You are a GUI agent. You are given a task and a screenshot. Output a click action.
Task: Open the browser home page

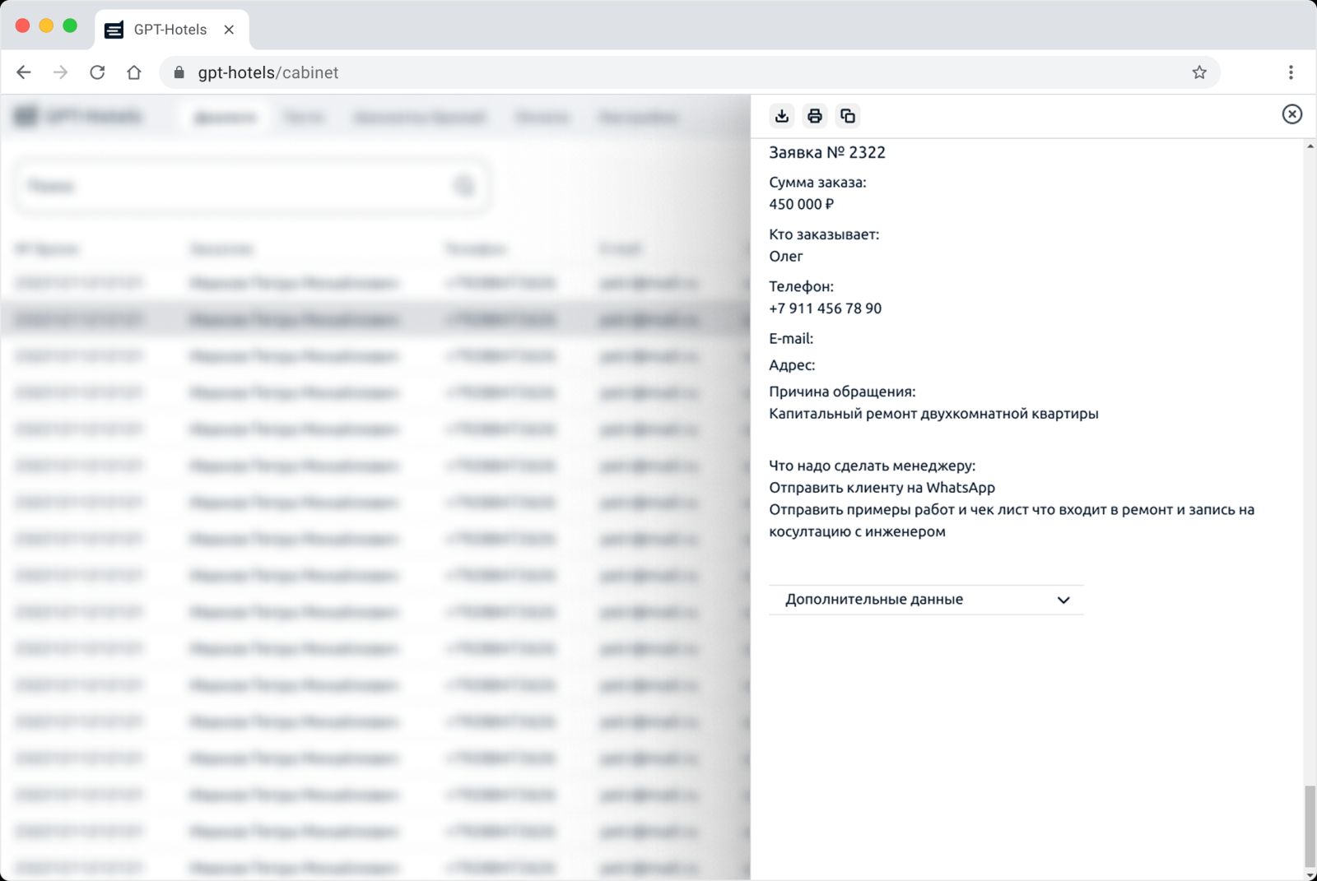point(134,72)
